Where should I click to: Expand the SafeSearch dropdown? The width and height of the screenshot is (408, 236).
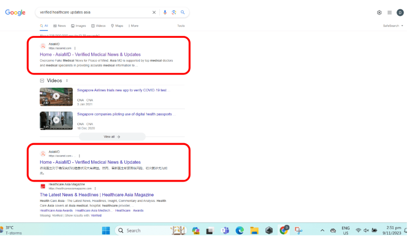click(x=393, y=26)
